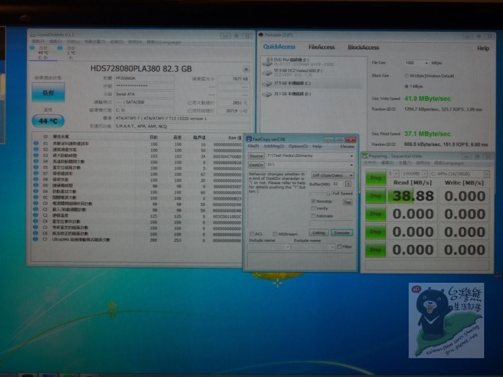Select the 64 kByte Windows Default block size

[x=407, y=76]
